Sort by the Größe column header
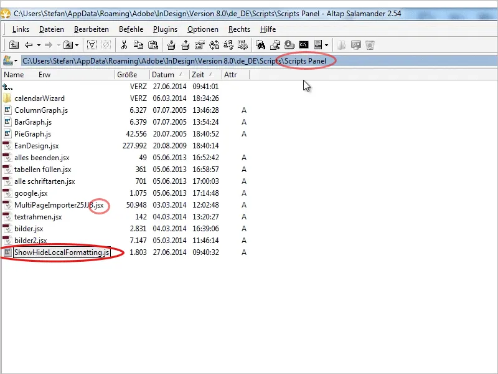The height and width of the screenshot is (374, 498). coord(127,75)
